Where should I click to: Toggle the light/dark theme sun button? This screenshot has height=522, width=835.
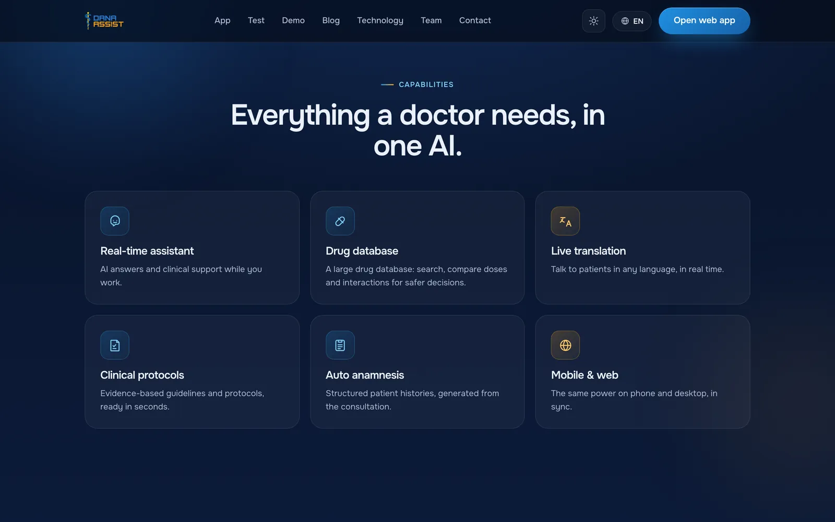click(x=593, y=21)
